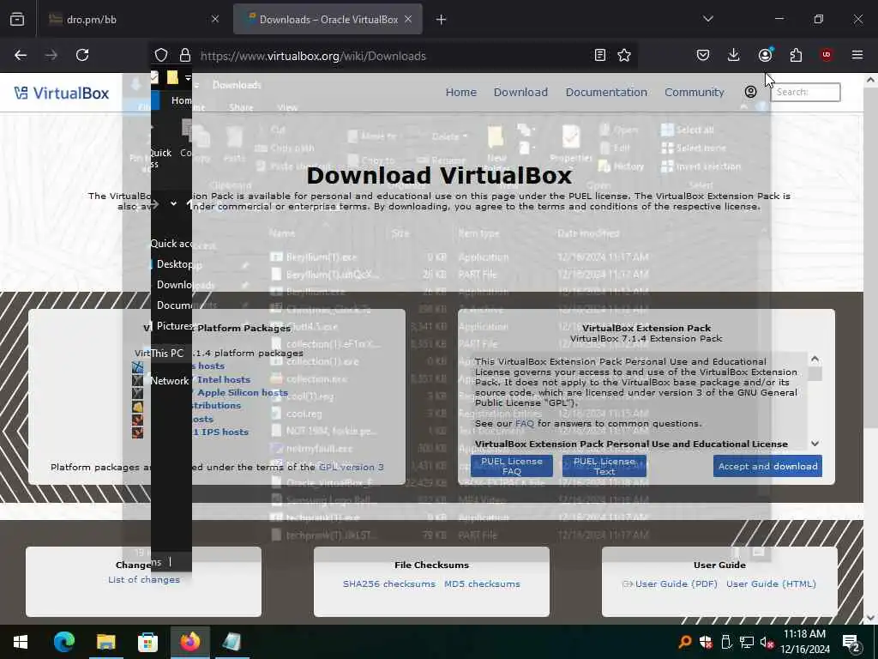The image size is (878, 659).
Task: Launch Microsoft Edge from taskbar
Action: point(63,642)
